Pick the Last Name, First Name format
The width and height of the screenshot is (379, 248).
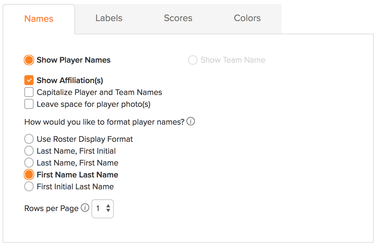[x=29, y=163]
